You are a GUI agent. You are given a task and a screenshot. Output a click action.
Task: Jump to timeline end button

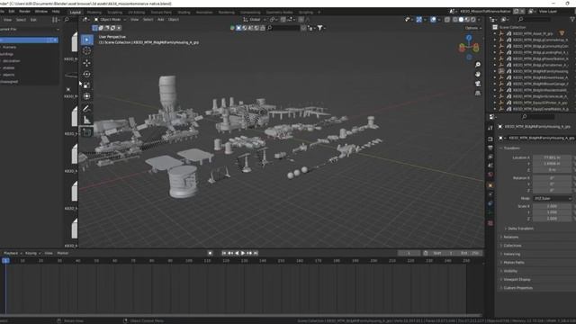[x=256, y=253]
